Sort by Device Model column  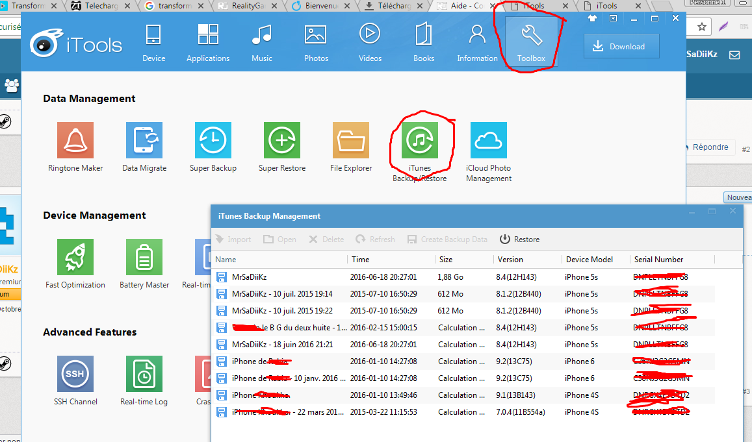click(x=595, y=259)
